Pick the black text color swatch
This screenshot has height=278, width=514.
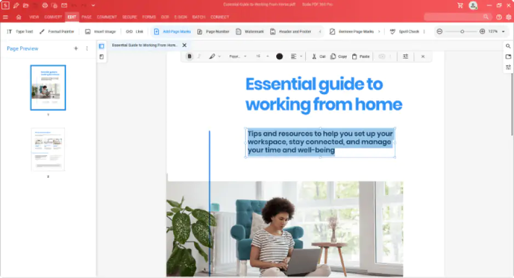[x=279, y=56]
